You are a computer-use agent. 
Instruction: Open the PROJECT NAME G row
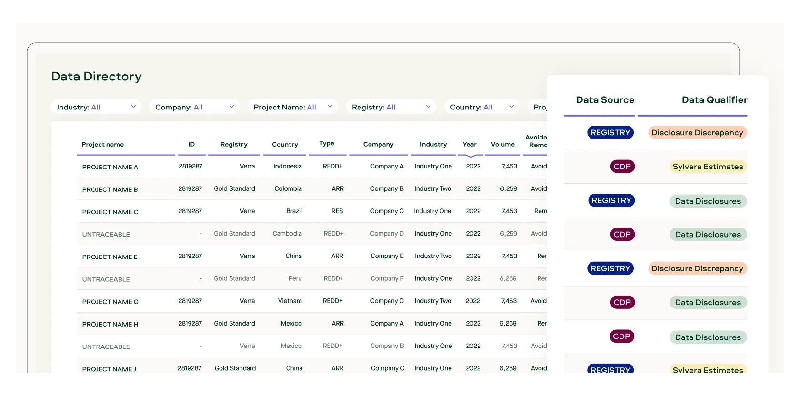pos(311,301)
